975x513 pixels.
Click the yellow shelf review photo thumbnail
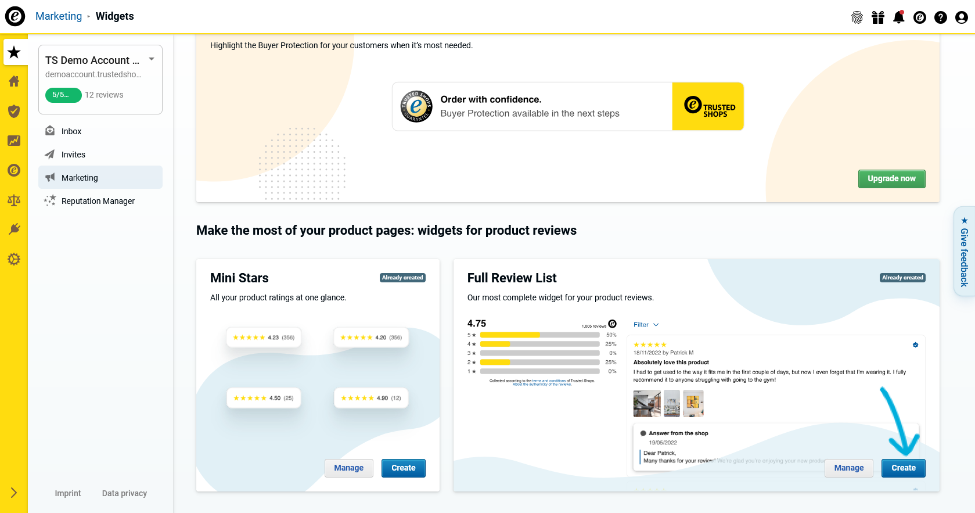[693, 403]
